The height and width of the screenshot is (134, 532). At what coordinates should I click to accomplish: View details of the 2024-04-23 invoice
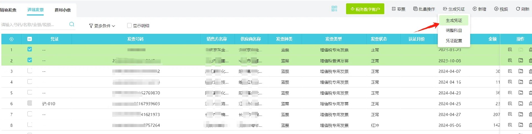[510, 93]
